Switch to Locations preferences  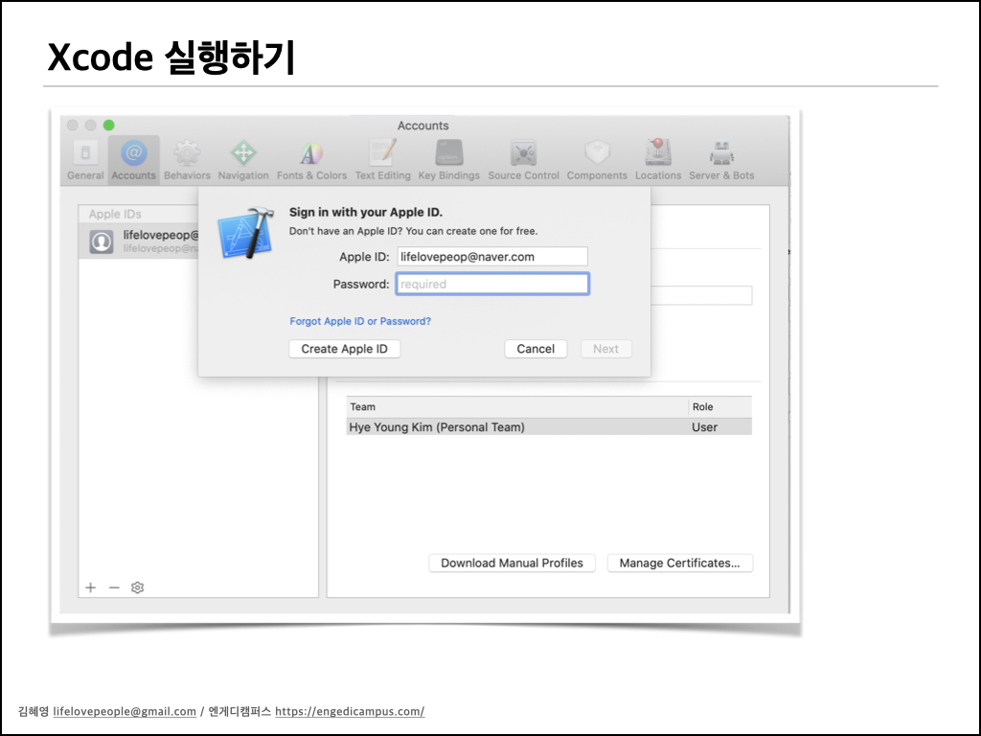click(658, 160)
